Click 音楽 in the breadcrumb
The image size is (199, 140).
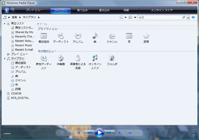(x=14, y=17)
